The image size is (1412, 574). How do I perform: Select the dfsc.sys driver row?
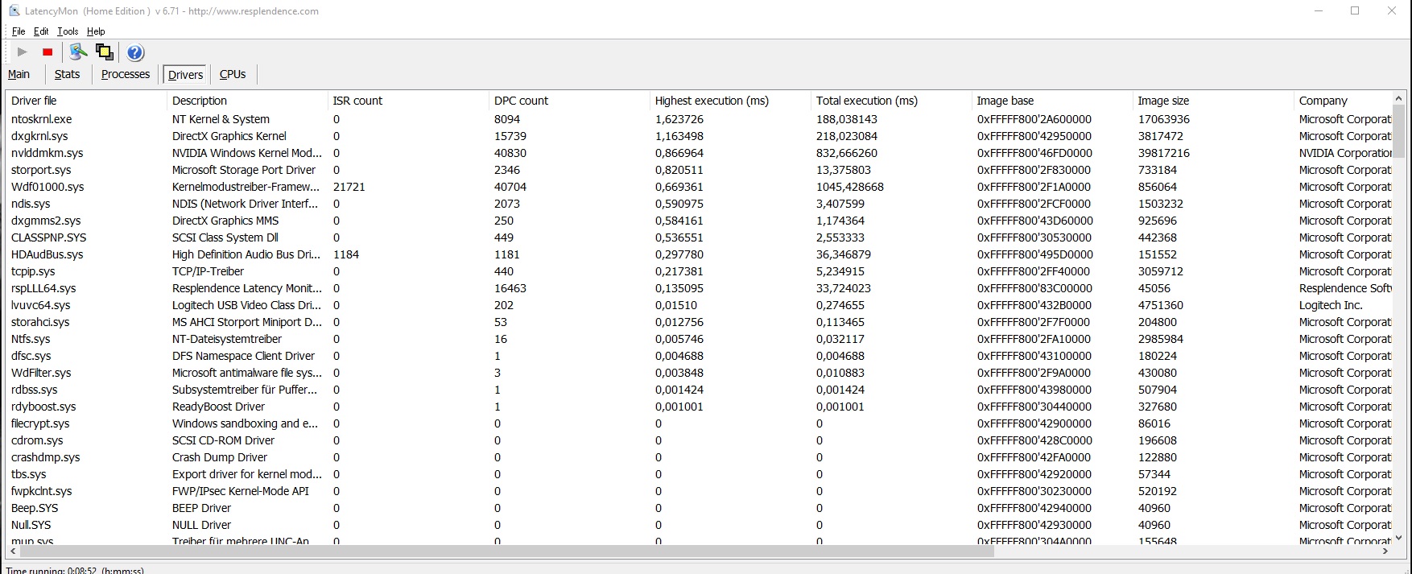tap(700, 356)
